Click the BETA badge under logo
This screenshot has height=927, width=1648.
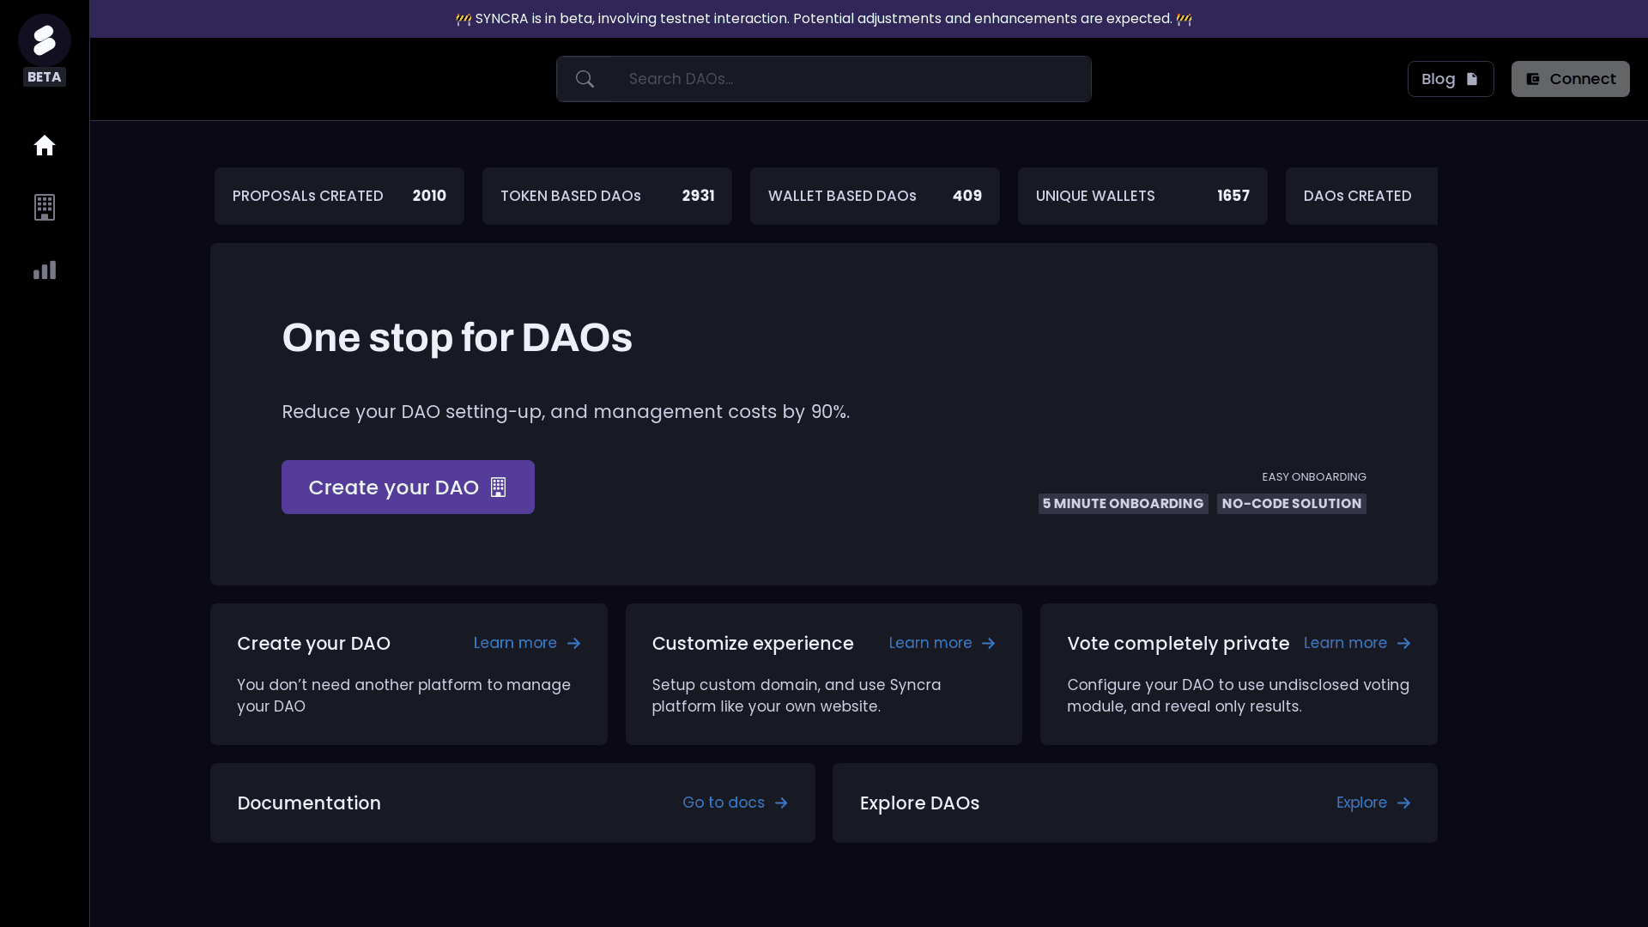[x=45, y=77]
